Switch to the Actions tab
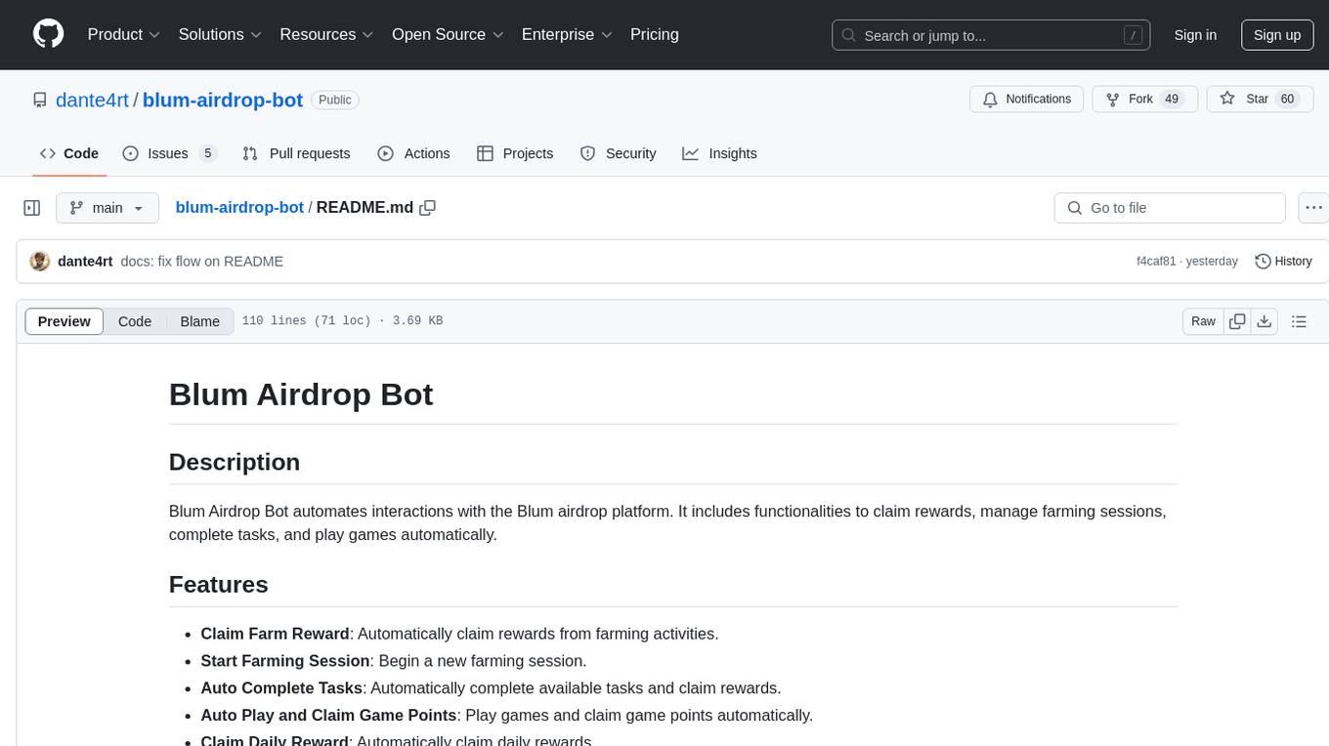This screenshot has width=1329, height=746. [413, 153]
